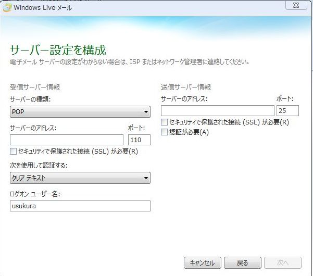Click the 次へ button
Viewport: 313px width, 276px height.
pyautogui.click(x=282, y=262)
